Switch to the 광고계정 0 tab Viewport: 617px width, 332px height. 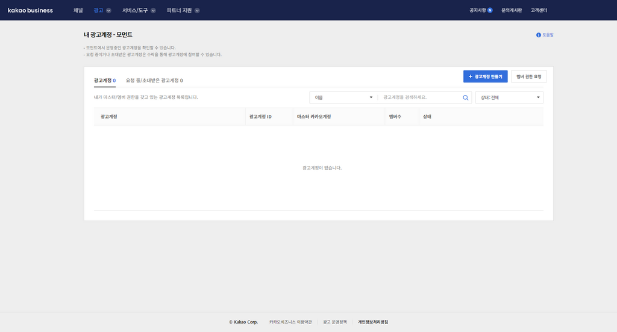pyautogui.click(x=105, y=81)
